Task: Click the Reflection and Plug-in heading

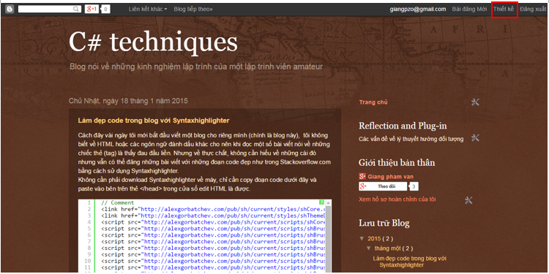Action: (x=403, y=126)
